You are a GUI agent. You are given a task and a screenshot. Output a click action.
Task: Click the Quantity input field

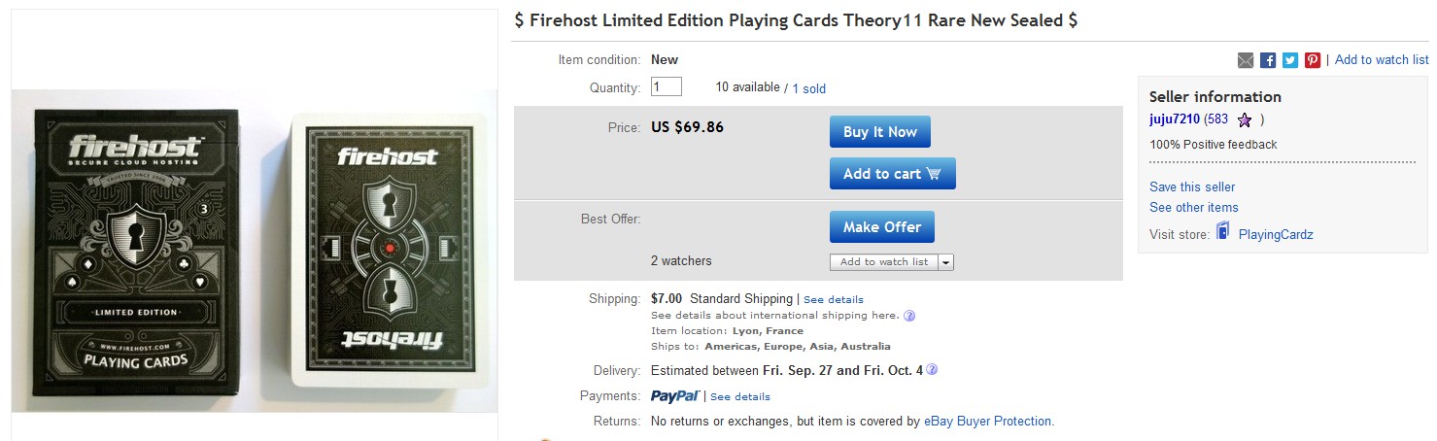click(x=667, y=87)
